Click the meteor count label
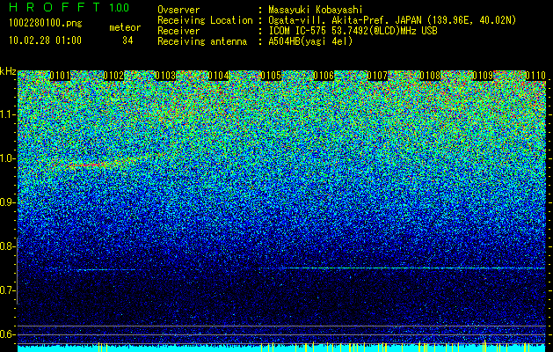This screenshot has height=352, width=553. tap(125, 27)
